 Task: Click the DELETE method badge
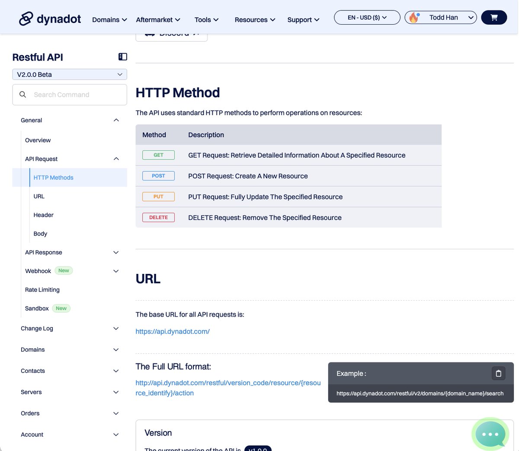(x=158, y=217)
